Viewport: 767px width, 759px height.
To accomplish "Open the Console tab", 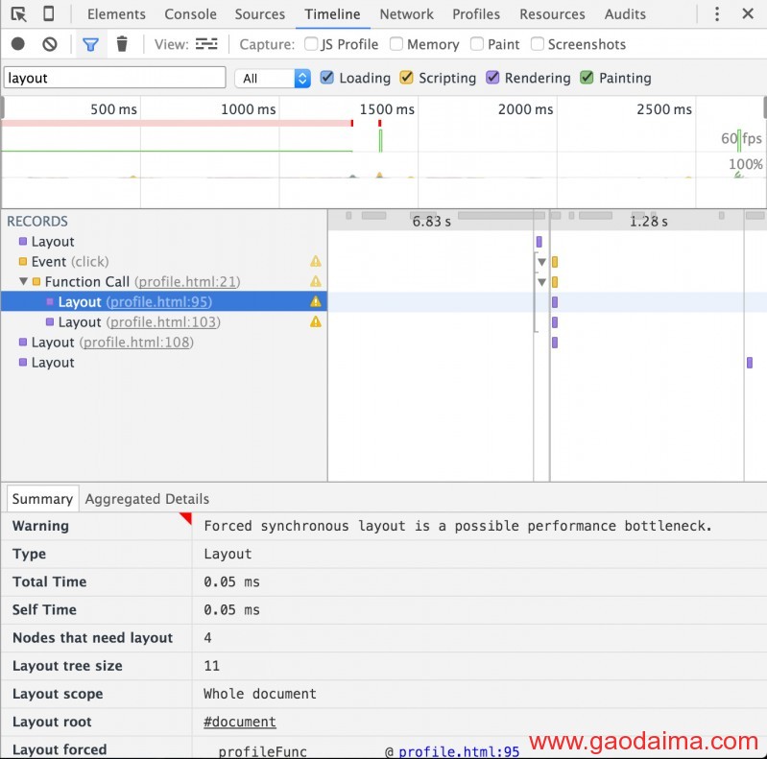I will point(190,14).
